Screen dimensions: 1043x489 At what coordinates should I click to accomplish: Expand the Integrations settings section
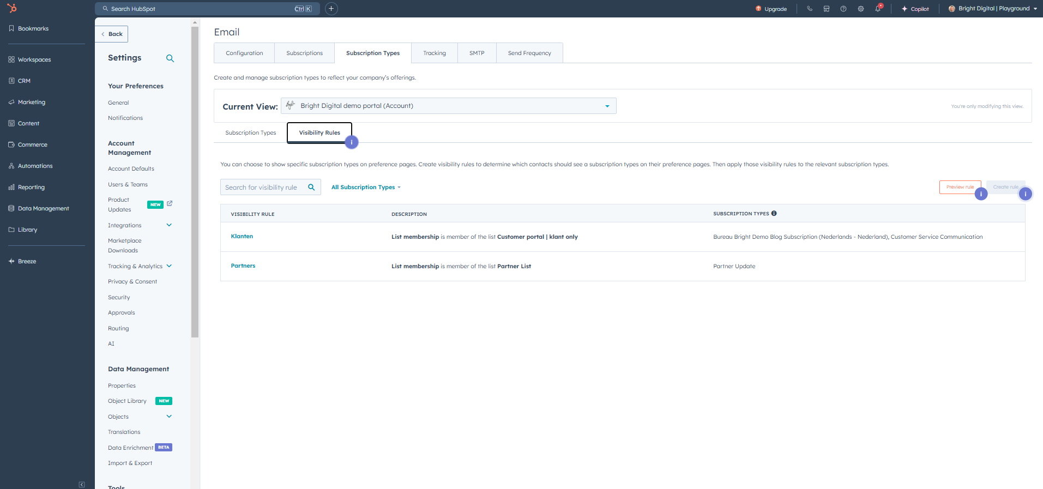coord(169,225)
